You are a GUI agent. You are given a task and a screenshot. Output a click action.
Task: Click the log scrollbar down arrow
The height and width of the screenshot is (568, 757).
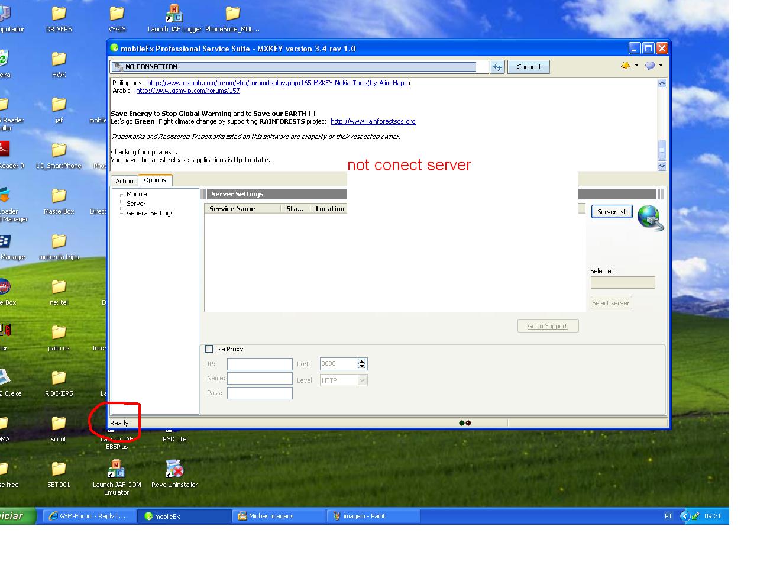(x=662, y=166)
